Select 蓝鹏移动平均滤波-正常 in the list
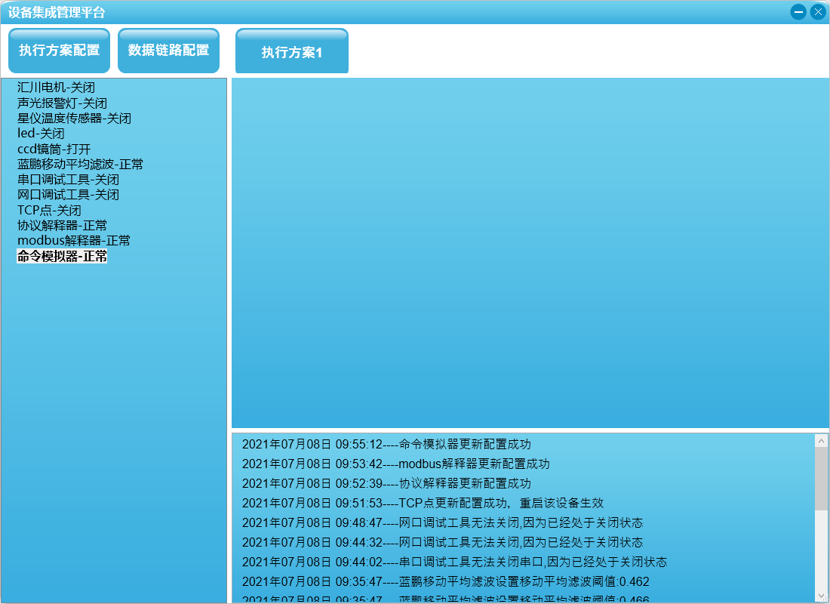Viewport: 830px width, 604px height. click(x=80, y=164)
